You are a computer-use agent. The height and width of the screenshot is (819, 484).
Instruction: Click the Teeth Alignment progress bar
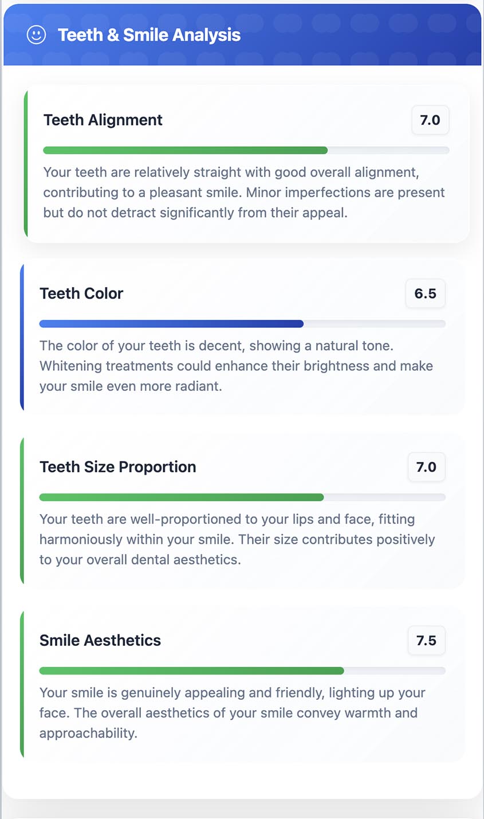[246, 151]
